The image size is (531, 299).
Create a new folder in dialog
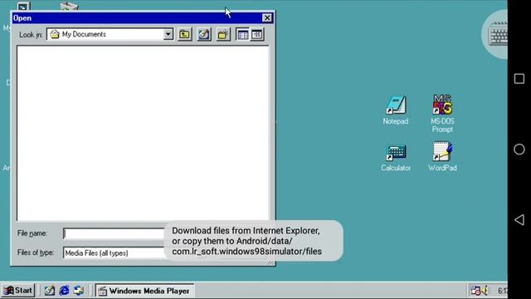[x=223, y=34]
